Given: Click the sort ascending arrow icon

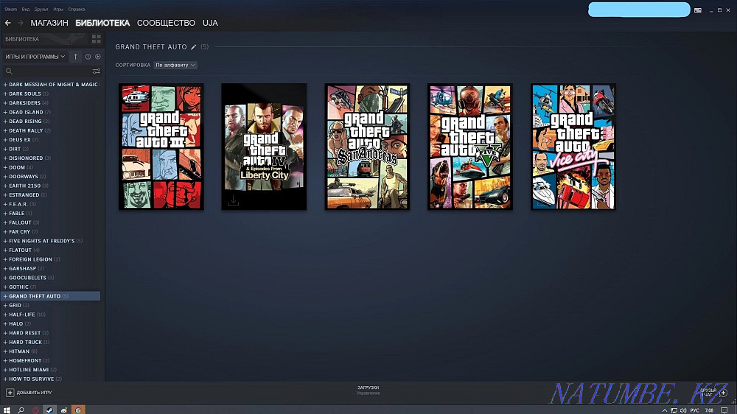Looking at the screenshot, I should [x=75, y=57].
